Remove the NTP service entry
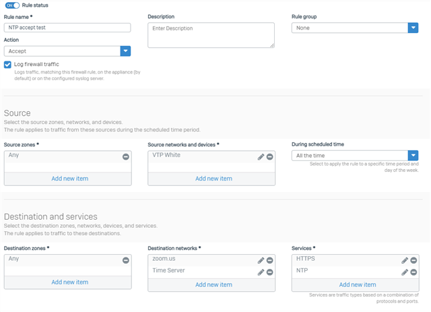The image size is (431, 312). pyautogui.click(x=413, y=272)
